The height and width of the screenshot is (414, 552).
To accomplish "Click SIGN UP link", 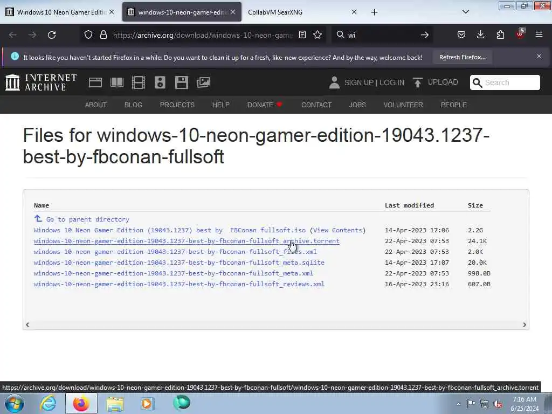I will (358, 82).
